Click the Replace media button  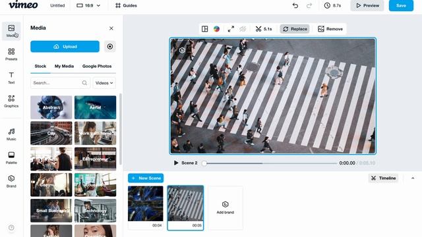coord(295,29)
